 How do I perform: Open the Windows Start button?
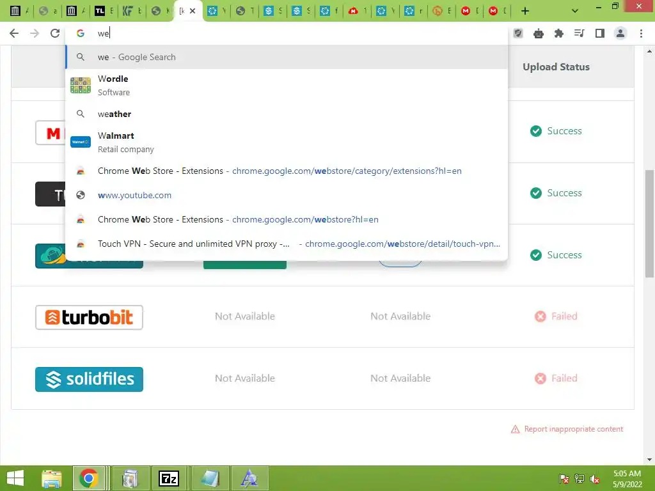(x=15, y=478)
